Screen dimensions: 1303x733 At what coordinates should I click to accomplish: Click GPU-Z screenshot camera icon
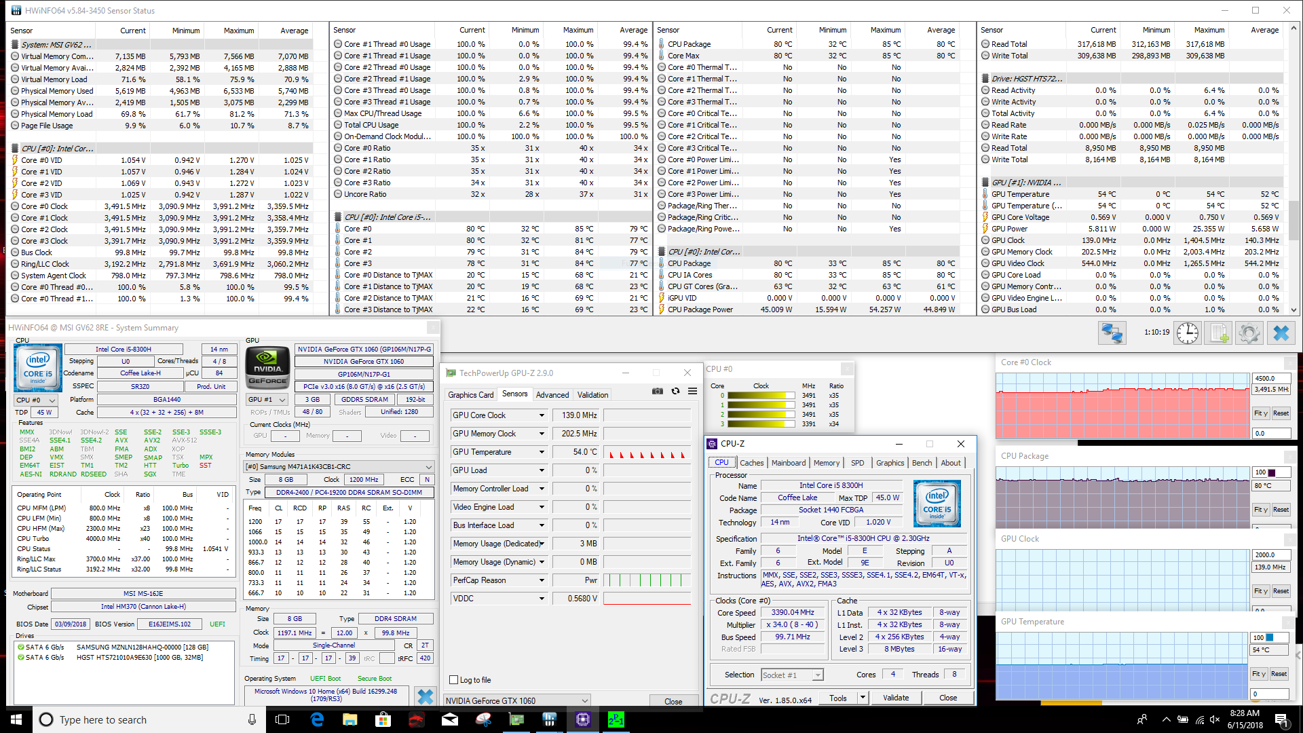(x=657, y=392)
